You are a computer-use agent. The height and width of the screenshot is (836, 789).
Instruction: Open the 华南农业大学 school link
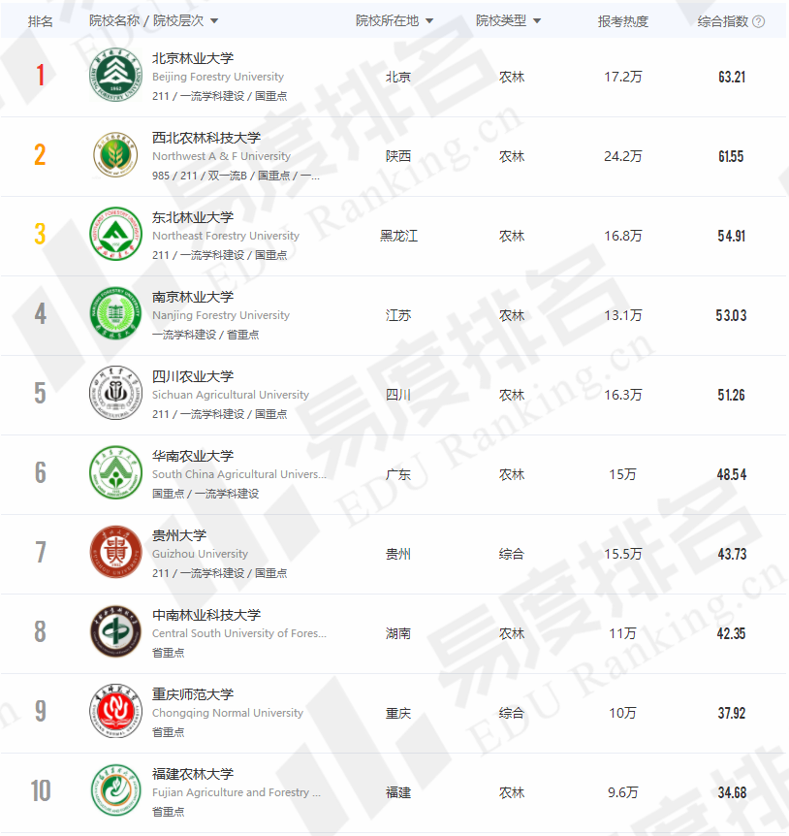[193, 456]
